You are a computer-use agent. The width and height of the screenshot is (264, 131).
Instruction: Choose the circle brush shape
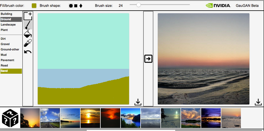click(x=71, y=6)
